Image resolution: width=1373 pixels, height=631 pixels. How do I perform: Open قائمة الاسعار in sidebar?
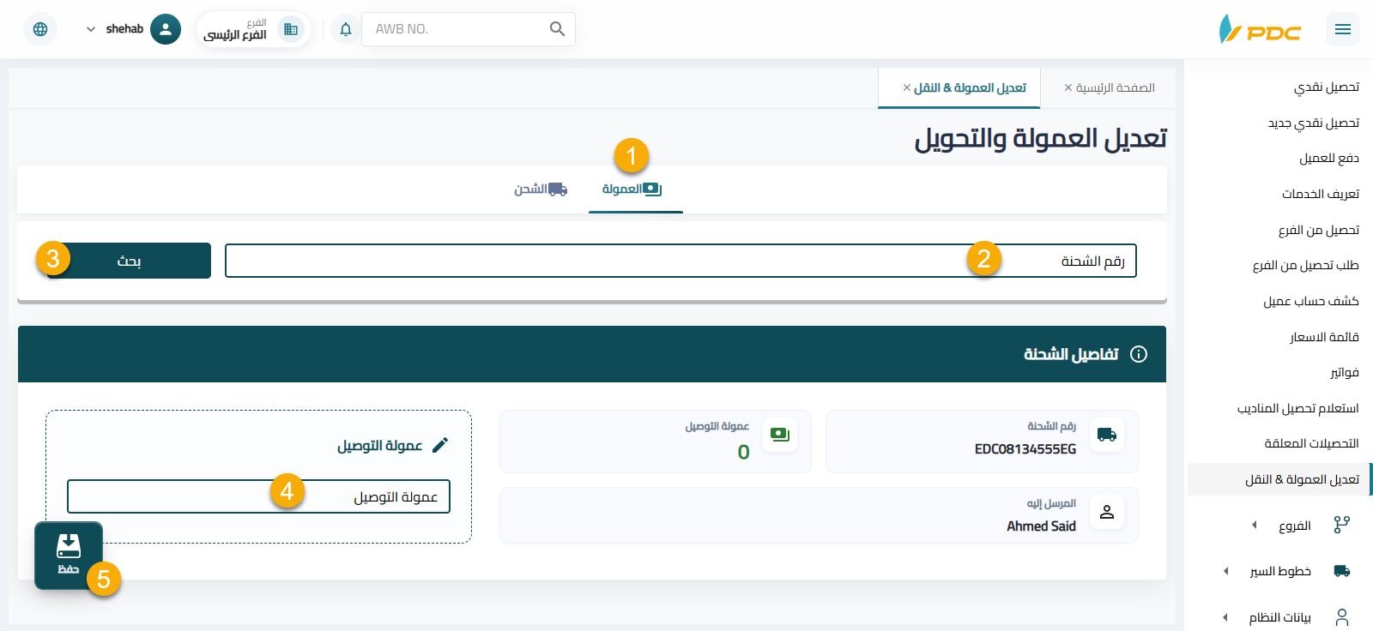1324,337
